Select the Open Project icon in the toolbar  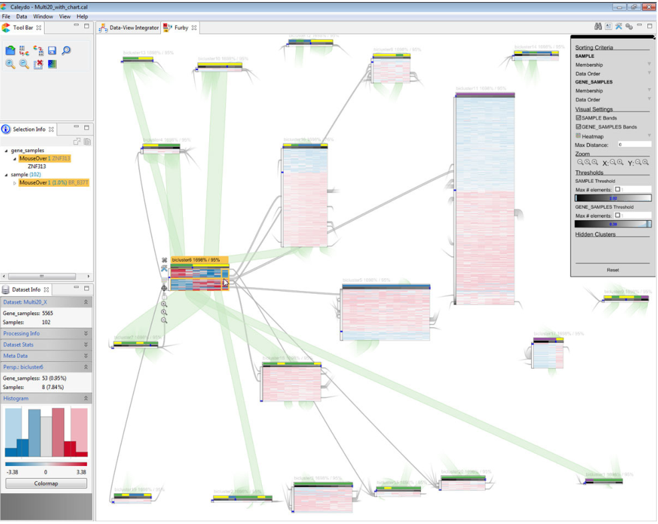point(10,50)
